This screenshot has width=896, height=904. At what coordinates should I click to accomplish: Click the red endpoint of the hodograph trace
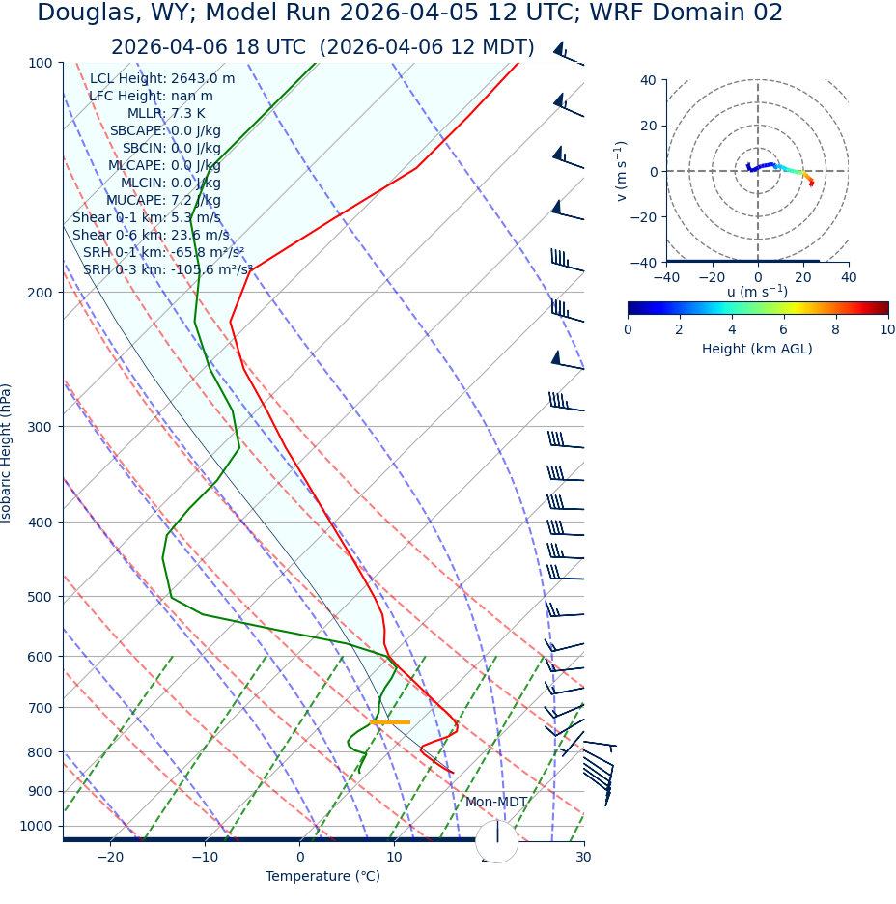811,183
